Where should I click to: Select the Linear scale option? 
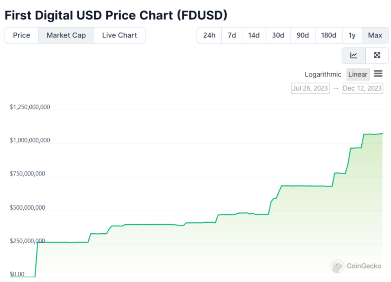358,74
